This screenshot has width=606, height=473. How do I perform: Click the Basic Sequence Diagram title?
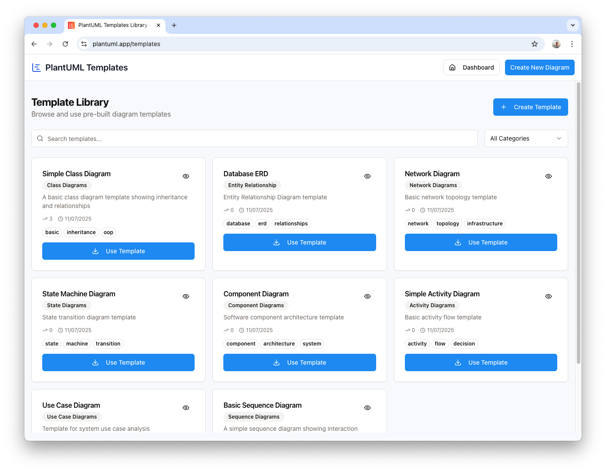pos(263,405)
